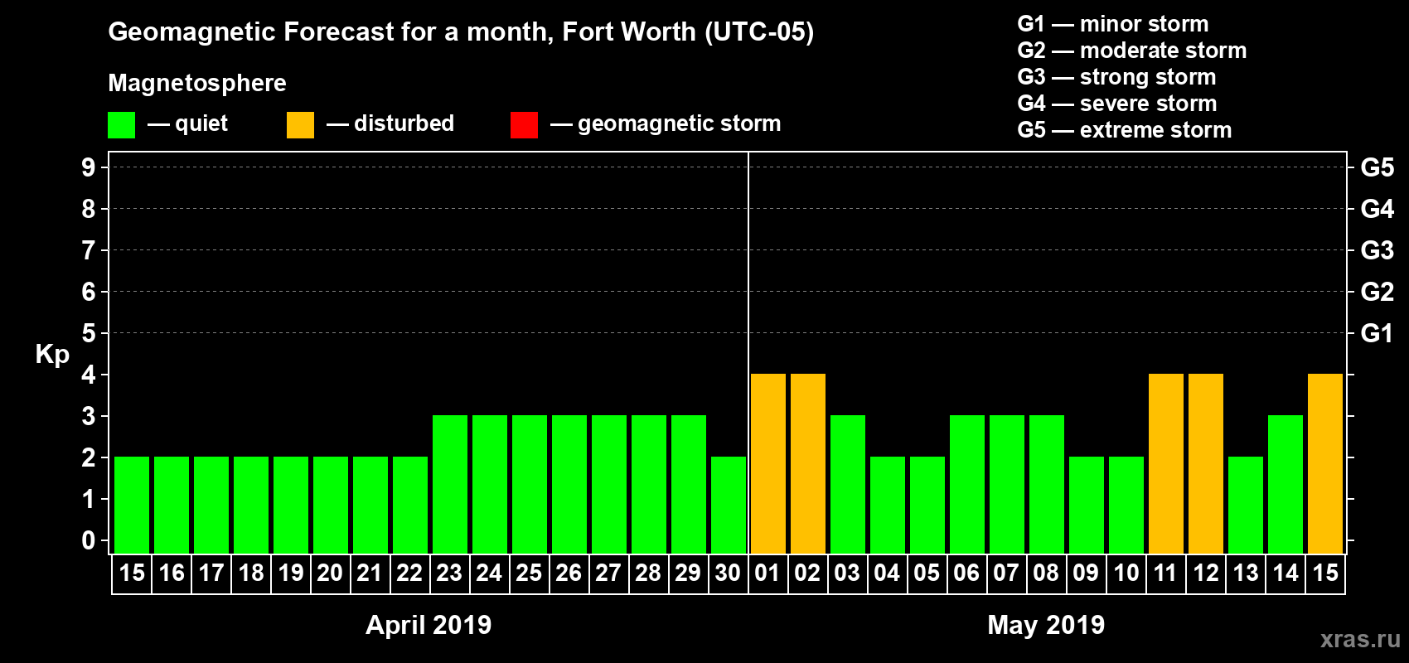Click the Kp axis label

click(52, 355)
